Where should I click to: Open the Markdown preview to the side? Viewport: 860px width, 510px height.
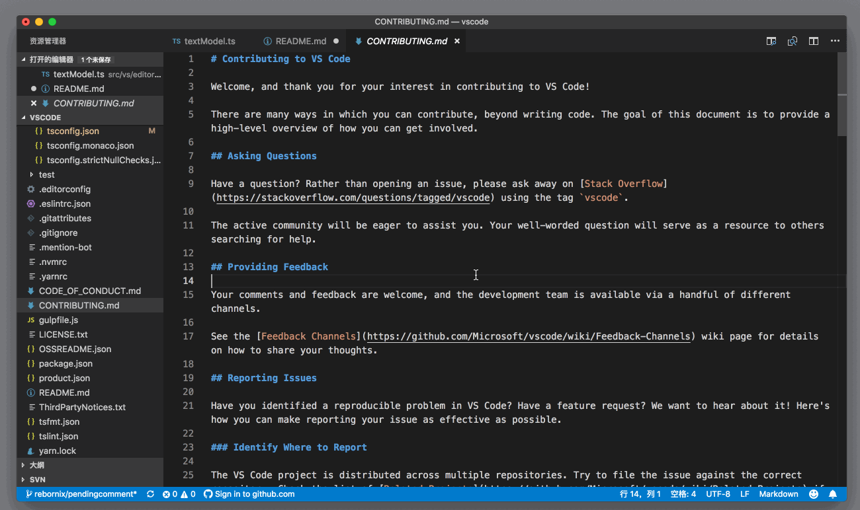pos(771,41)
